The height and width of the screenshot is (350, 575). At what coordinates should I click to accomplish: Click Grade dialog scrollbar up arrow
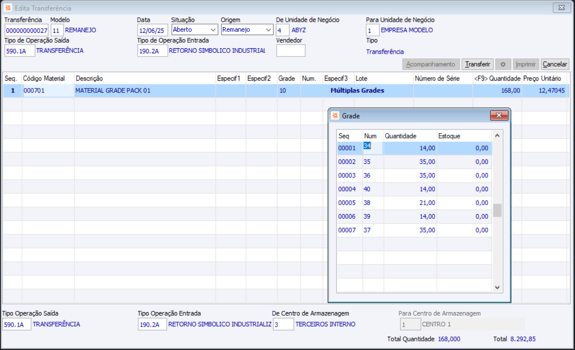497,135
